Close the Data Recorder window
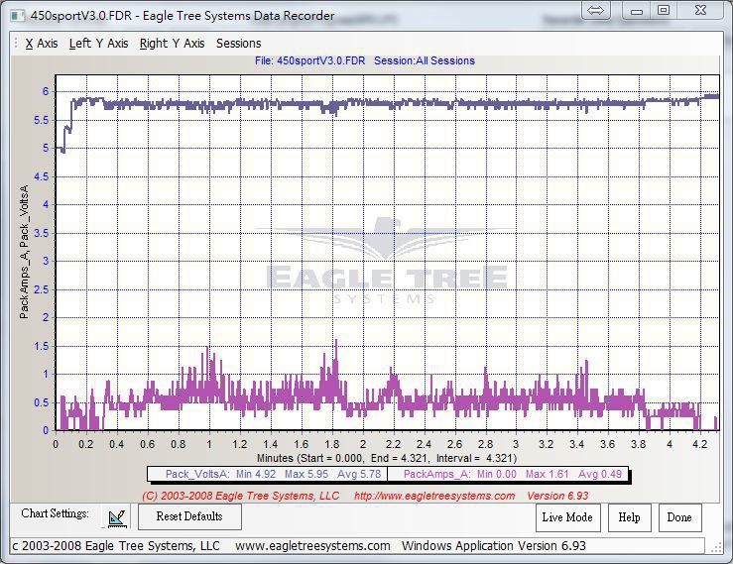This screenshot has width=733, height=564. tap(702, 11)
